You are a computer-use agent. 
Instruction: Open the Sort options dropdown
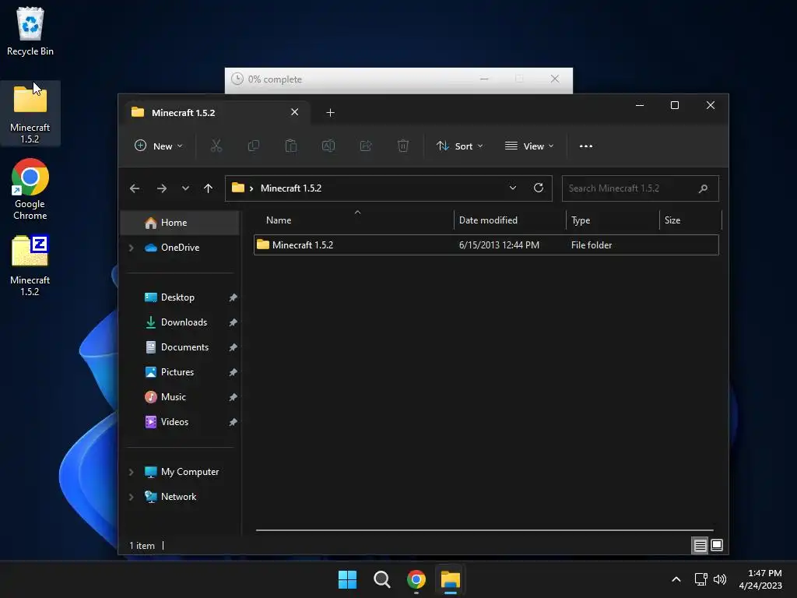coord(459,146)
